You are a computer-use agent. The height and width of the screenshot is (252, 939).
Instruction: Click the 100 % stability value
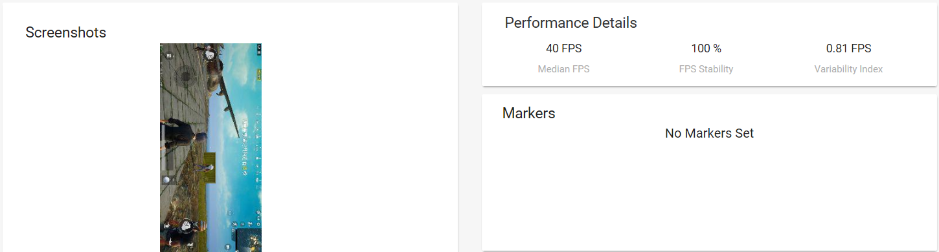pyautogui.click(x=706, y=48)
